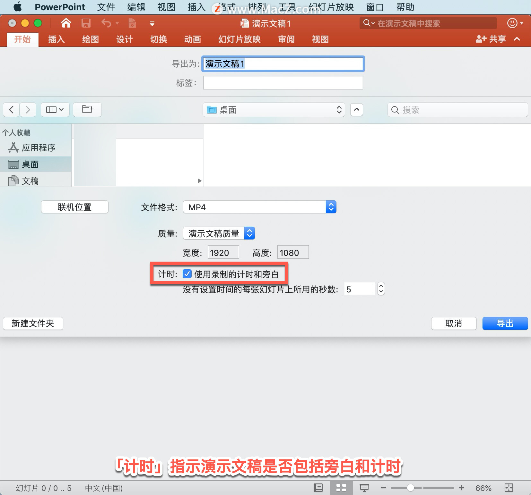Open the 质量 演示文稿质量 dropdown

(x=219, y=233)
